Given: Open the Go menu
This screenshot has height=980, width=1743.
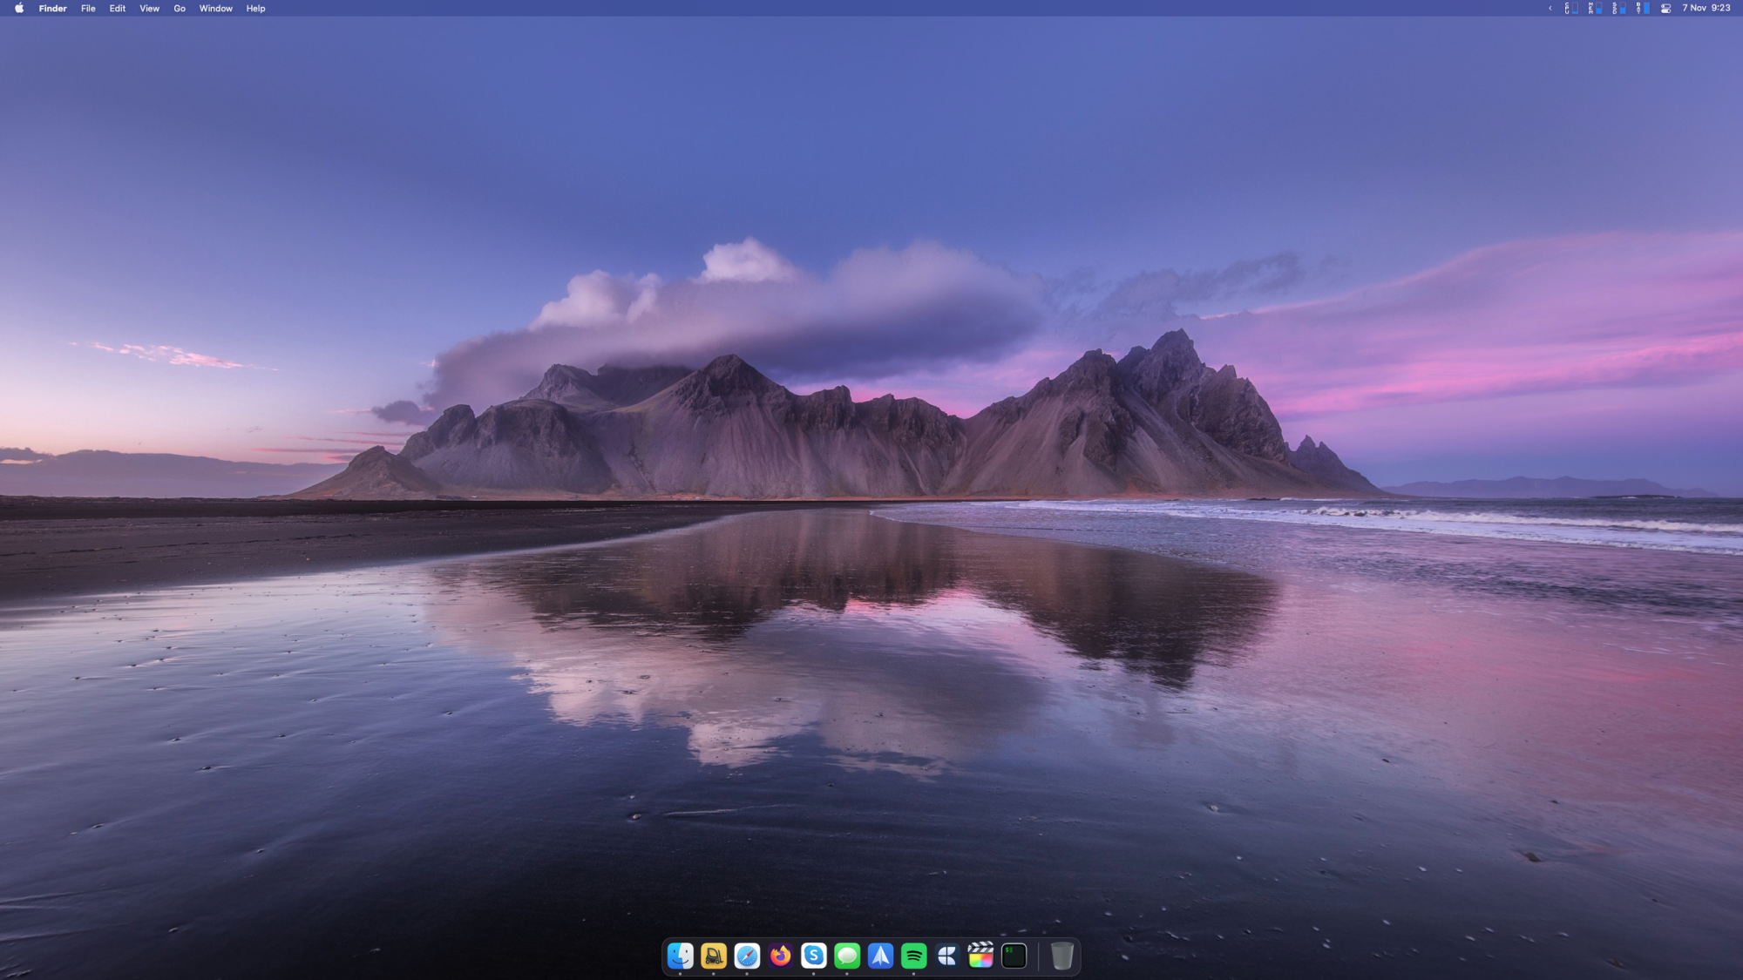Looking at the screenshot, I should click(x=180, y=8).
